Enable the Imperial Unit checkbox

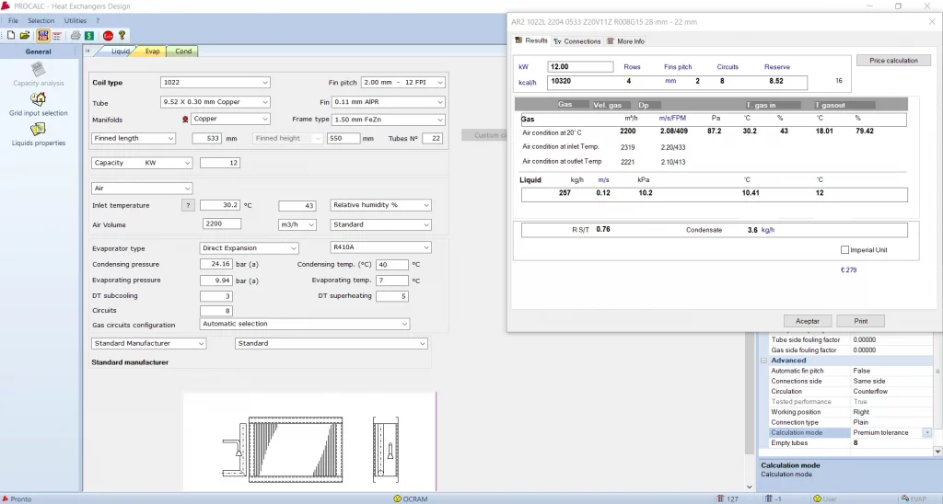[x=844, y=250]
